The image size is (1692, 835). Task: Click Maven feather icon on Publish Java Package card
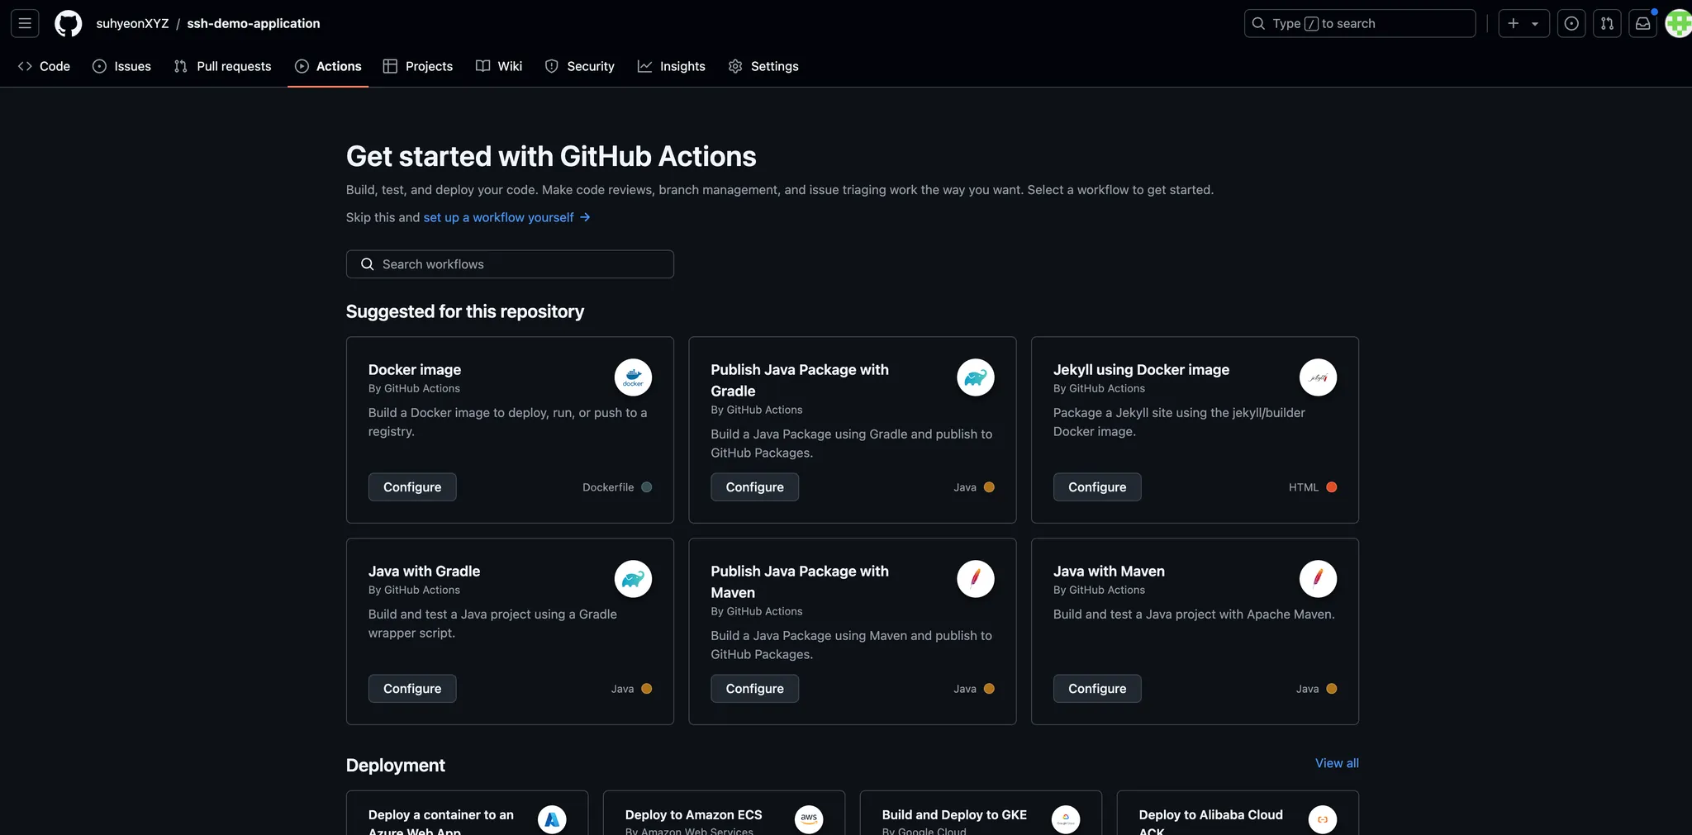click(x=976, y=579)
